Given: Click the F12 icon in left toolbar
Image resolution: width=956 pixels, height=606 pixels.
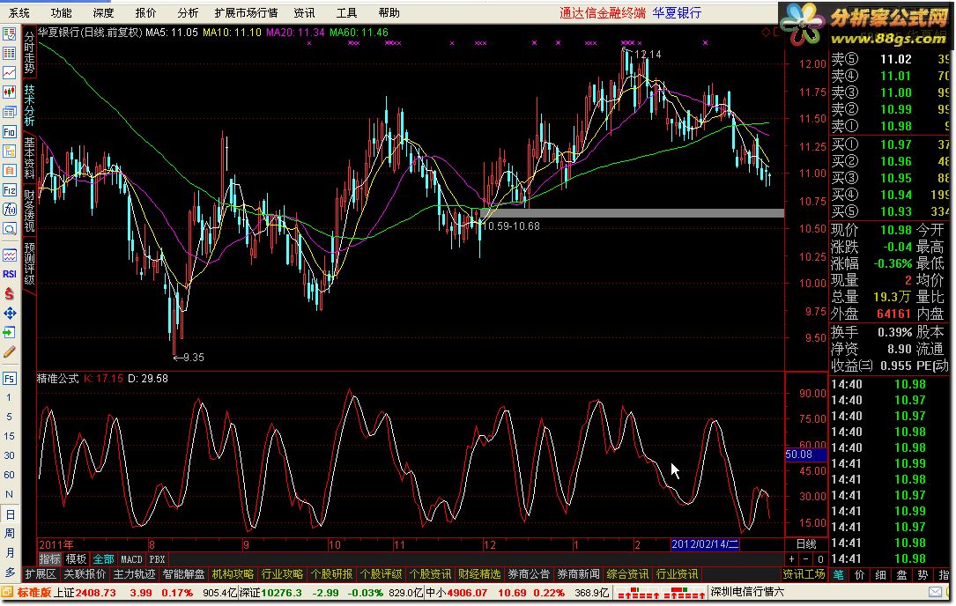Looking at the screenshot, I should point(9,190).
